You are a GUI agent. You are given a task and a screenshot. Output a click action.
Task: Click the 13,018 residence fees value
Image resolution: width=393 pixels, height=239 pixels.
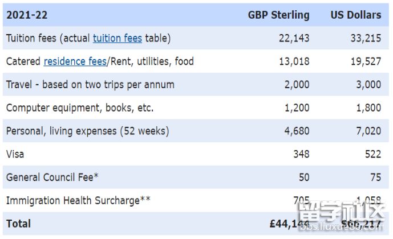293,61
